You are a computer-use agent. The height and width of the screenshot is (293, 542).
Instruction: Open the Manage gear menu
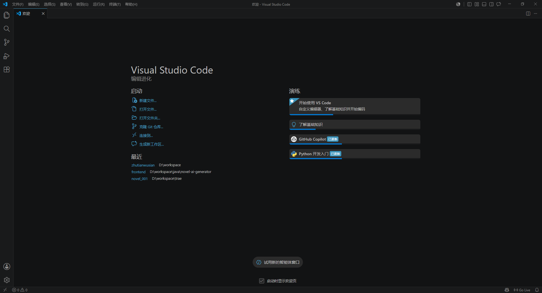point(6,280)
